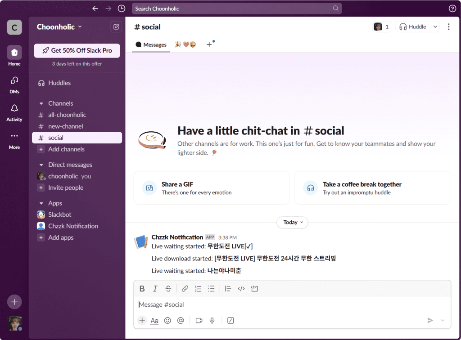The height and width of the screenshot is (340, 461).
Task: Click the Search Choonholic field
Action: pyautogui.click(x=237, y=9)
